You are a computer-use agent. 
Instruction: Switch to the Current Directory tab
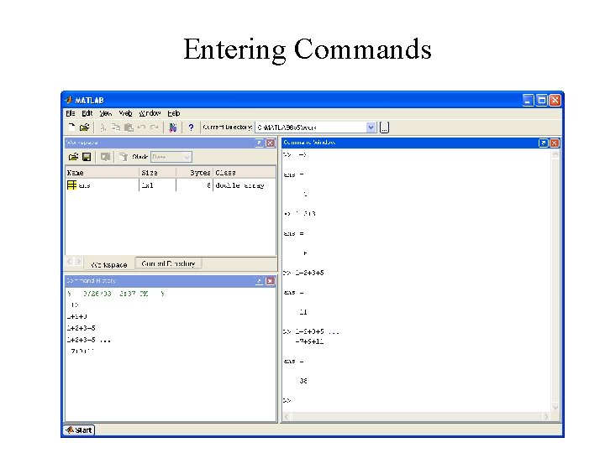pyautogui.click(x=168, y=263)
